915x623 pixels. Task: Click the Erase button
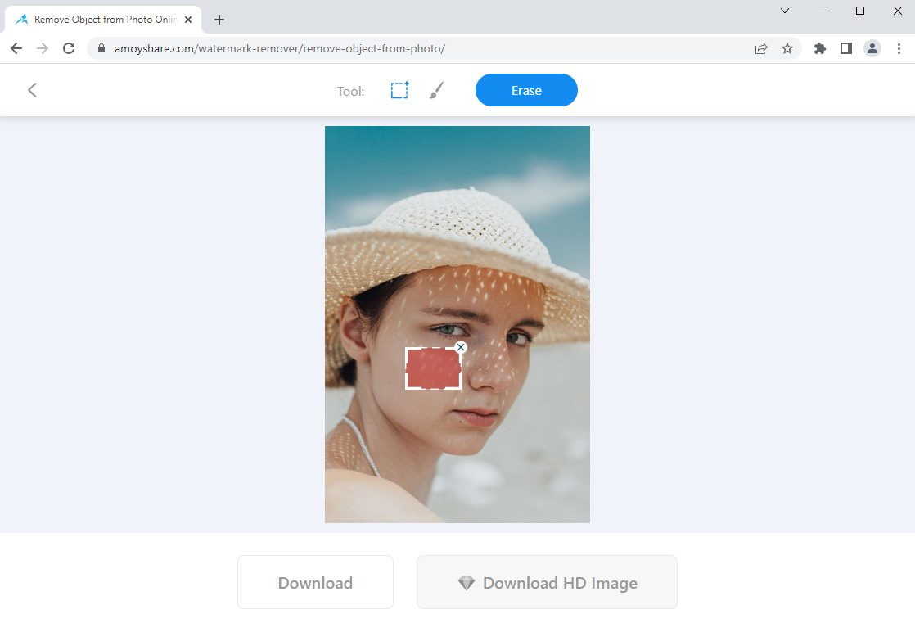coord(526,91)
